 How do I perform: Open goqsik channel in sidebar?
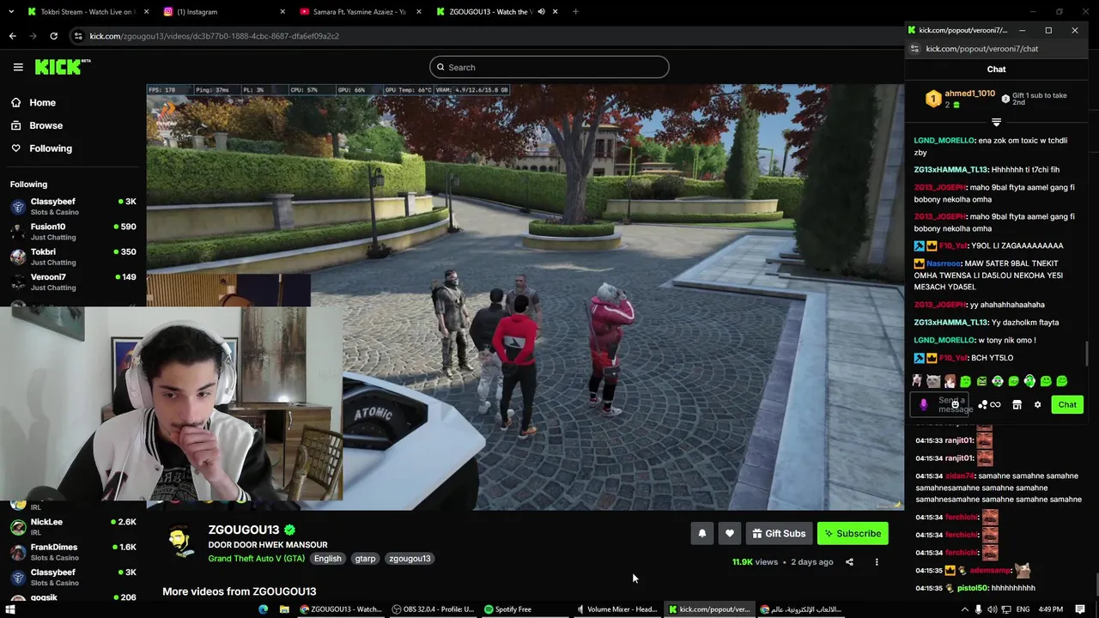[x=73, y=597]
